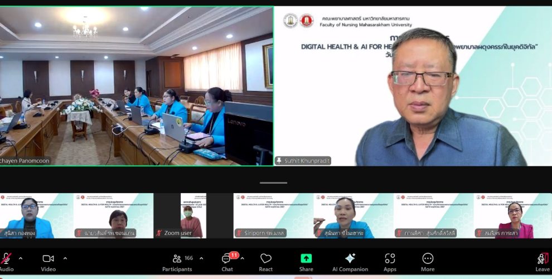Select the สุนิสา participant thumbnail
Screen dimensions: 552x279
tap(37, 215)
